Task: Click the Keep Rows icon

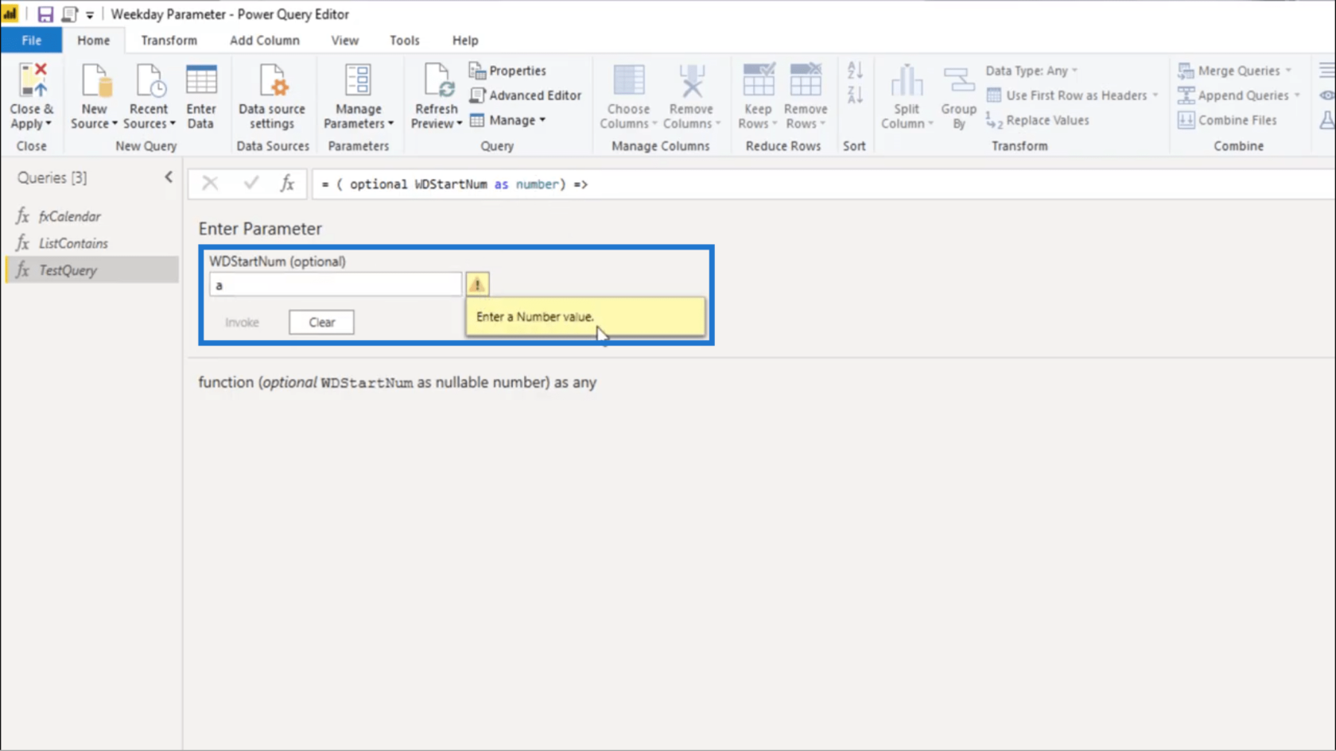Action: click(758, 80)
